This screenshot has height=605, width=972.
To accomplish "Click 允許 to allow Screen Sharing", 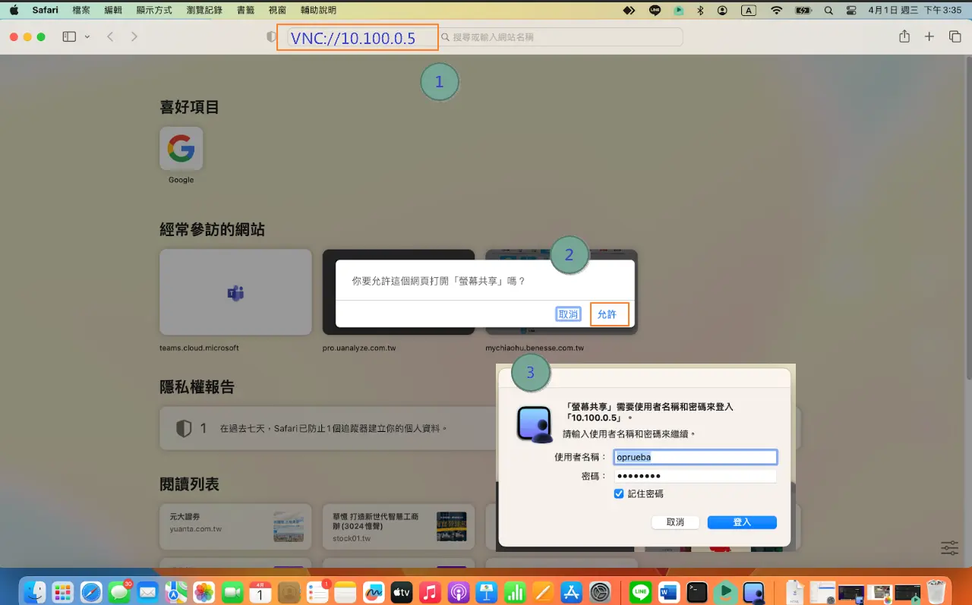I will click(x=608, y=314).
